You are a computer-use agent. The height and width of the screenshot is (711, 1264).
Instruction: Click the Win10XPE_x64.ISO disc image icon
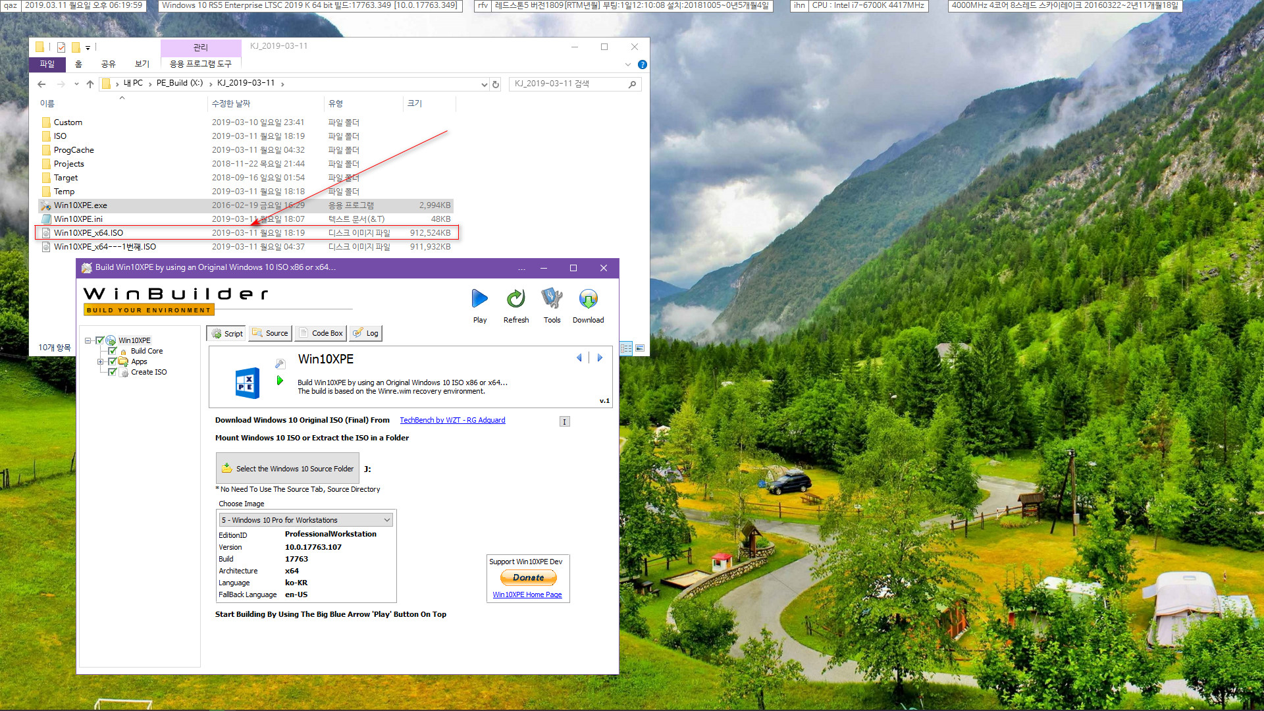46,233
